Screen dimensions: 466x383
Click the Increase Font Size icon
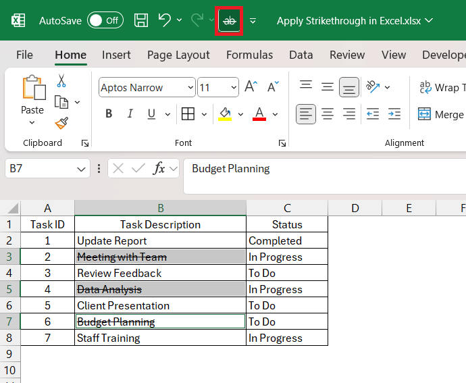[251, 87]
